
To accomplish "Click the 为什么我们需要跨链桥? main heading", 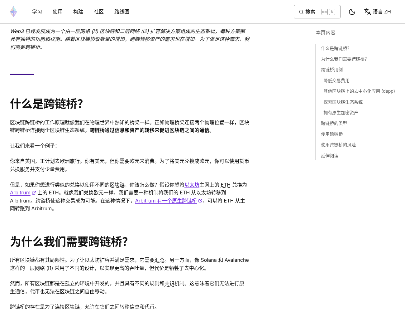I will click(69, 242).
